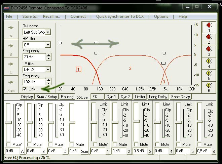Open the Help menu
This screenshot has width=222, height=164.
click(x=183, y=16)
